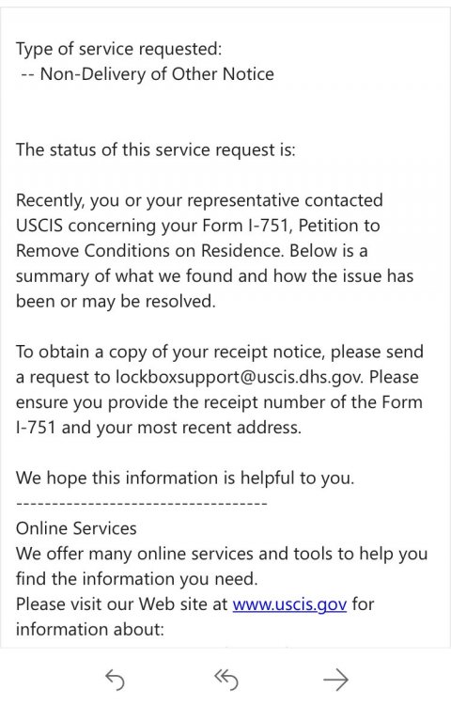Click 'find the information you need.' line
The width and height of the screenshot is (451, 705).
[x=137, y=579]
